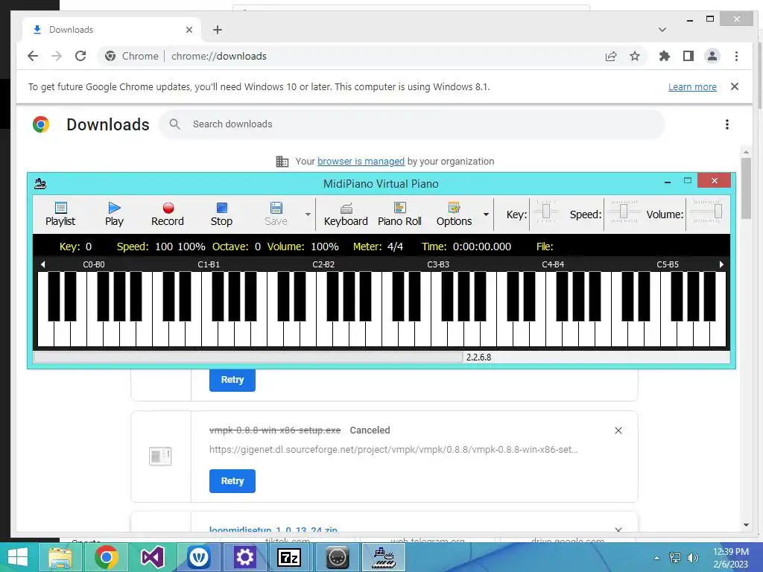
Task: Open Downloads page more actions menu
Action: click(x=727, y=124)
